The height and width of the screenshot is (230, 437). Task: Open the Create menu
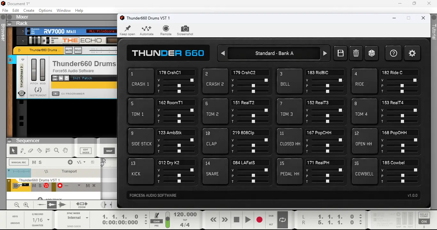(x=29, y=11)
